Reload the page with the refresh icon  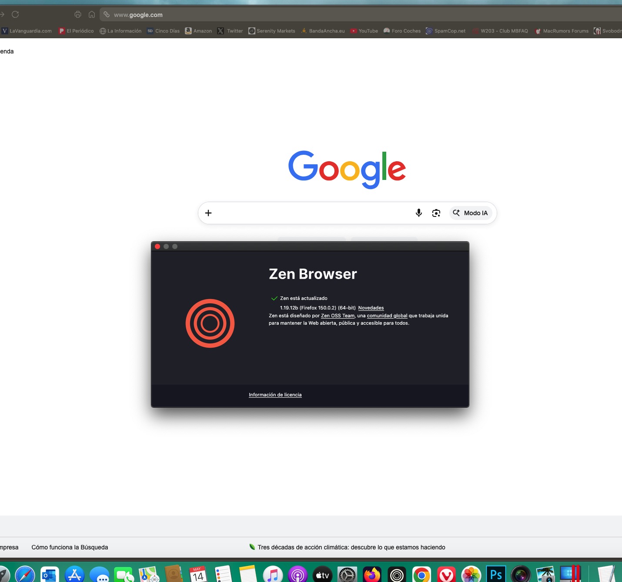15,14
